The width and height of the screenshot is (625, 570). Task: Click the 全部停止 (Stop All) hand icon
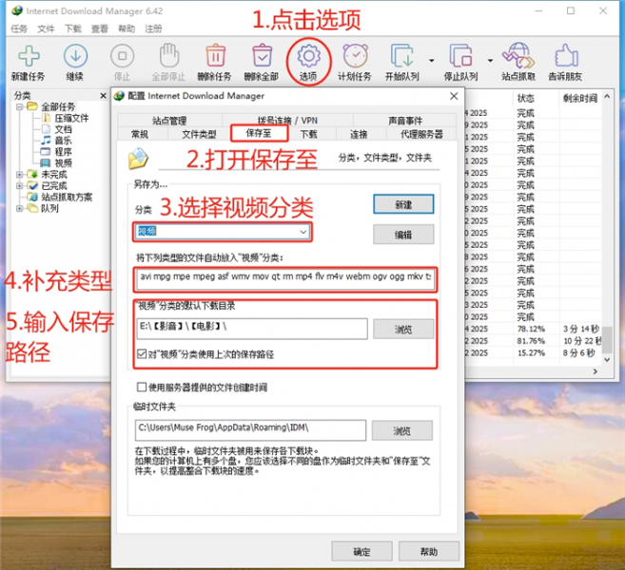[169, 55]
